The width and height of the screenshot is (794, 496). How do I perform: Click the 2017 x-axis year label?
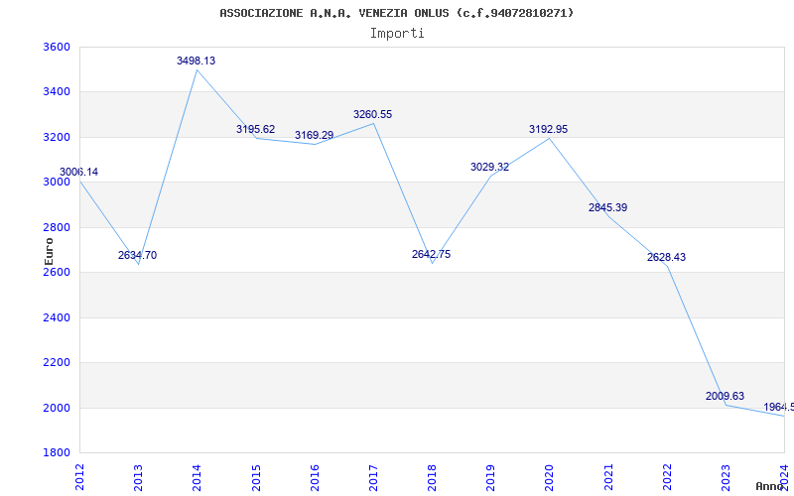point(373,477)
